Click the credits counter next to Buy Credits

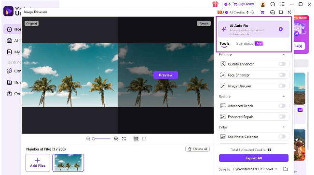(227, 4)
